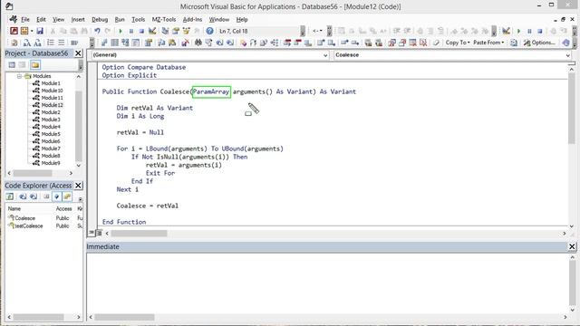The image size is (580, 326).
Task: Click the Undo arrow icon
Action: [x=97, y=31]
